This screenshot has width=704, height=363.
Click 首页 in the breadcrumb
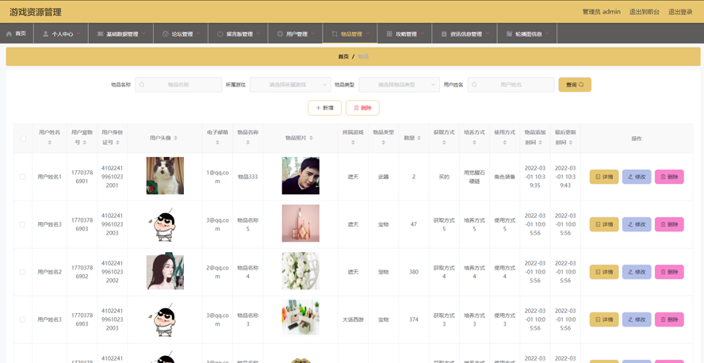point(343,56)
